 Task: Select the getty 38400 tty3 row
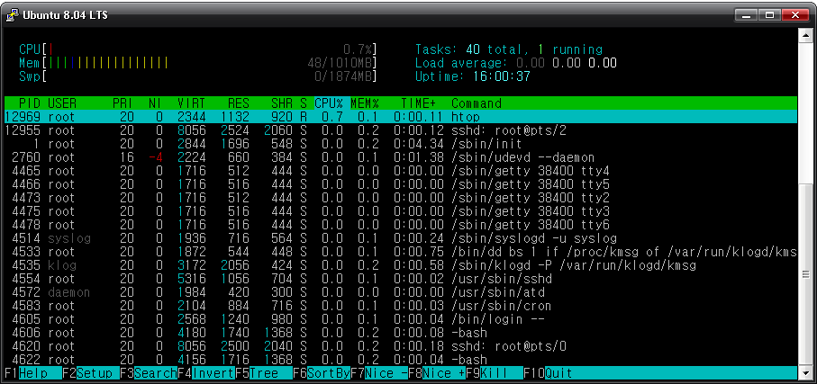click(401, 211)
